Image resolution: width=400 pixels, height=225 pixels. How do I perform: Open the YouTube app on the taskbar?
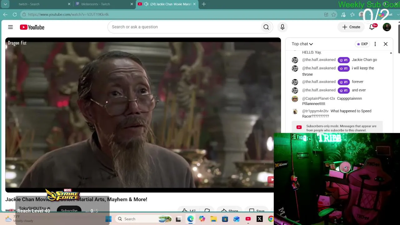tap(248, 219)
